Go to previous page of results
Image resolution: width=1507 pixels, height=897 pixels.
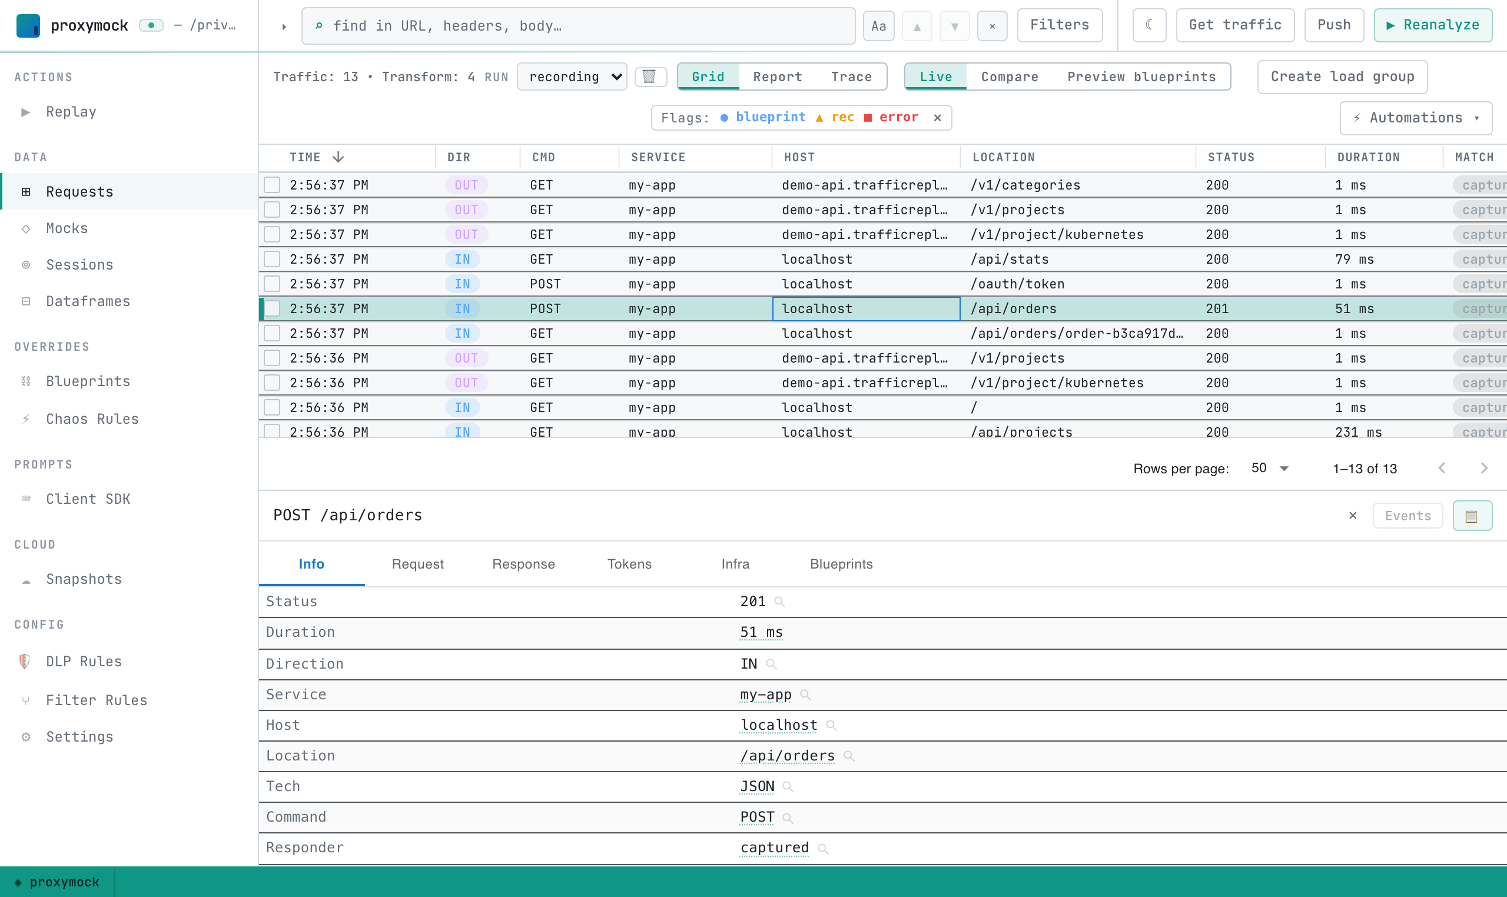click(x=1442, y=469)
